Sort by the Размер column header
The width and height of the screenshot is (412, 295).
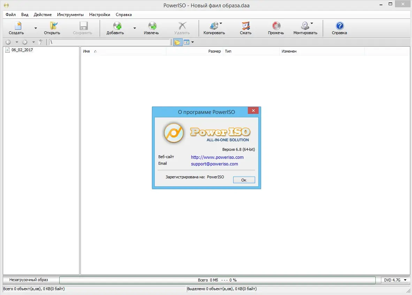194,51
